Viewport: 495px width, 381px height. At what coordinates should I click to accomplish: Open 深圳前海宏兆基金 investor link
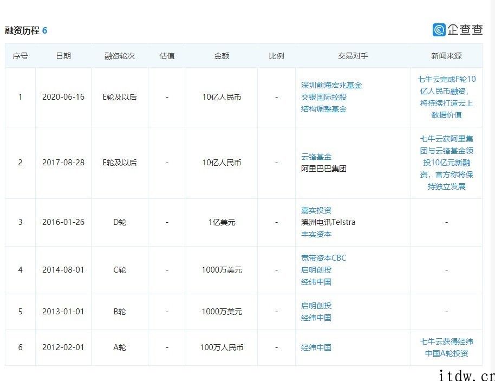331,85
